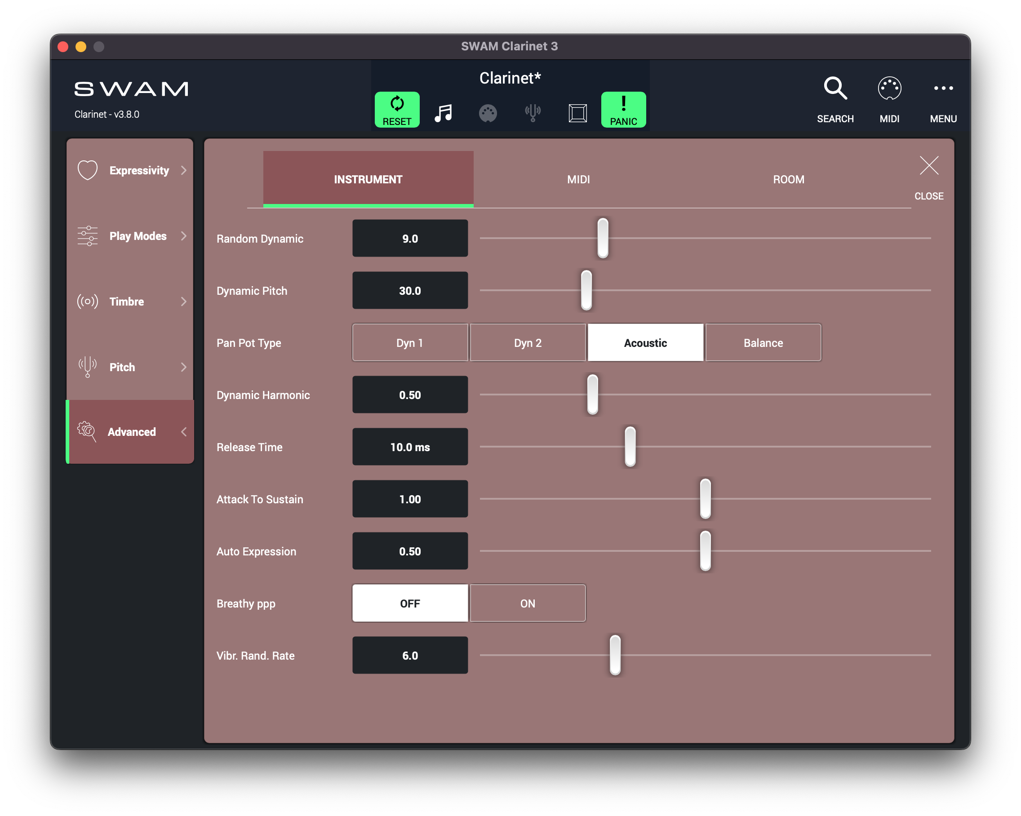Viewport: 1021px width, 816px height.
Task: Open the MENU three-dots icon
Action: point(943,89)
